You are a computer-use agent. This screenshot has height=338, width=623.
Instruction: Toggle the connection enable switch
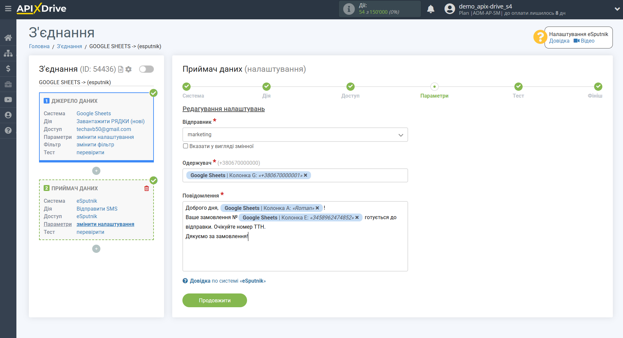146,69
